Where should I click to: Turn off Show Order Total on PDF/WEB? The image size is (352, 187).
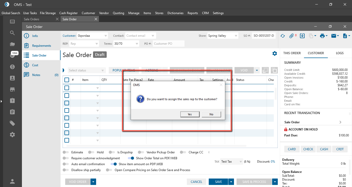131,158
